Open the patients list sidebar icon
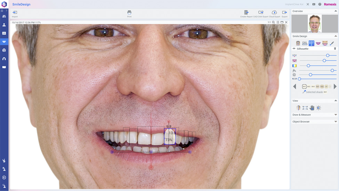 tap(4, 16)
